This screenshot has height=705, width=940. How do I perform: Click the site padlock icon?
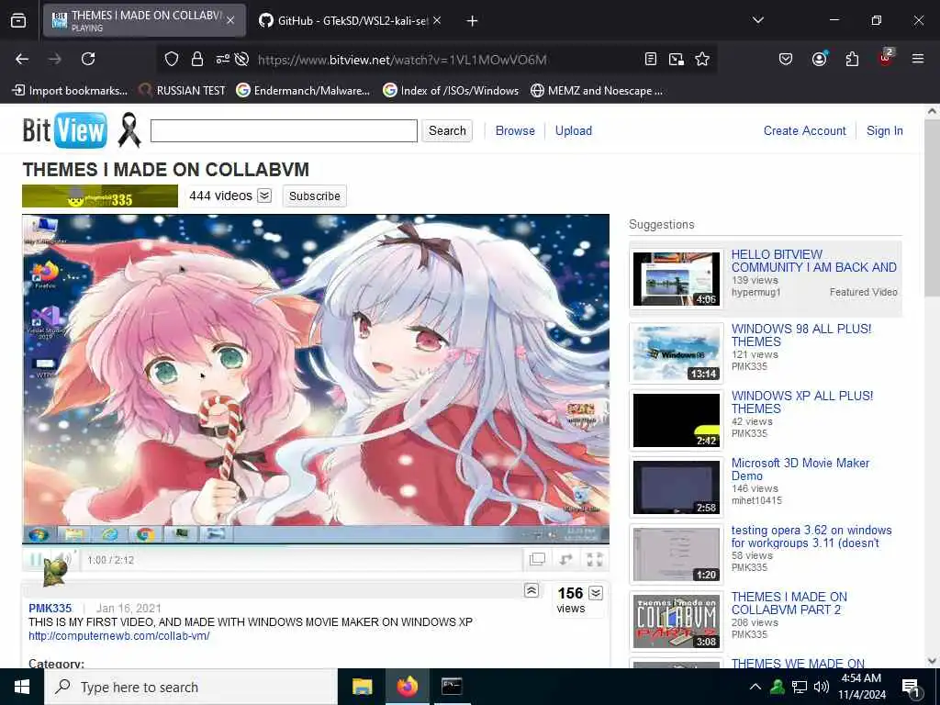click(x=196, y=59)
